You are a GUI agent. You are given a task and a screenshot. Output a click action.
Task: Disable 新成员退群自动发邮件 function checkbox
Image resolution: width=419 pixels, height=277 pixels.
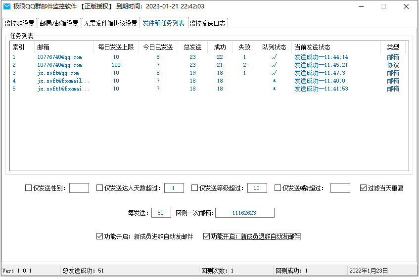click(206, 236)
